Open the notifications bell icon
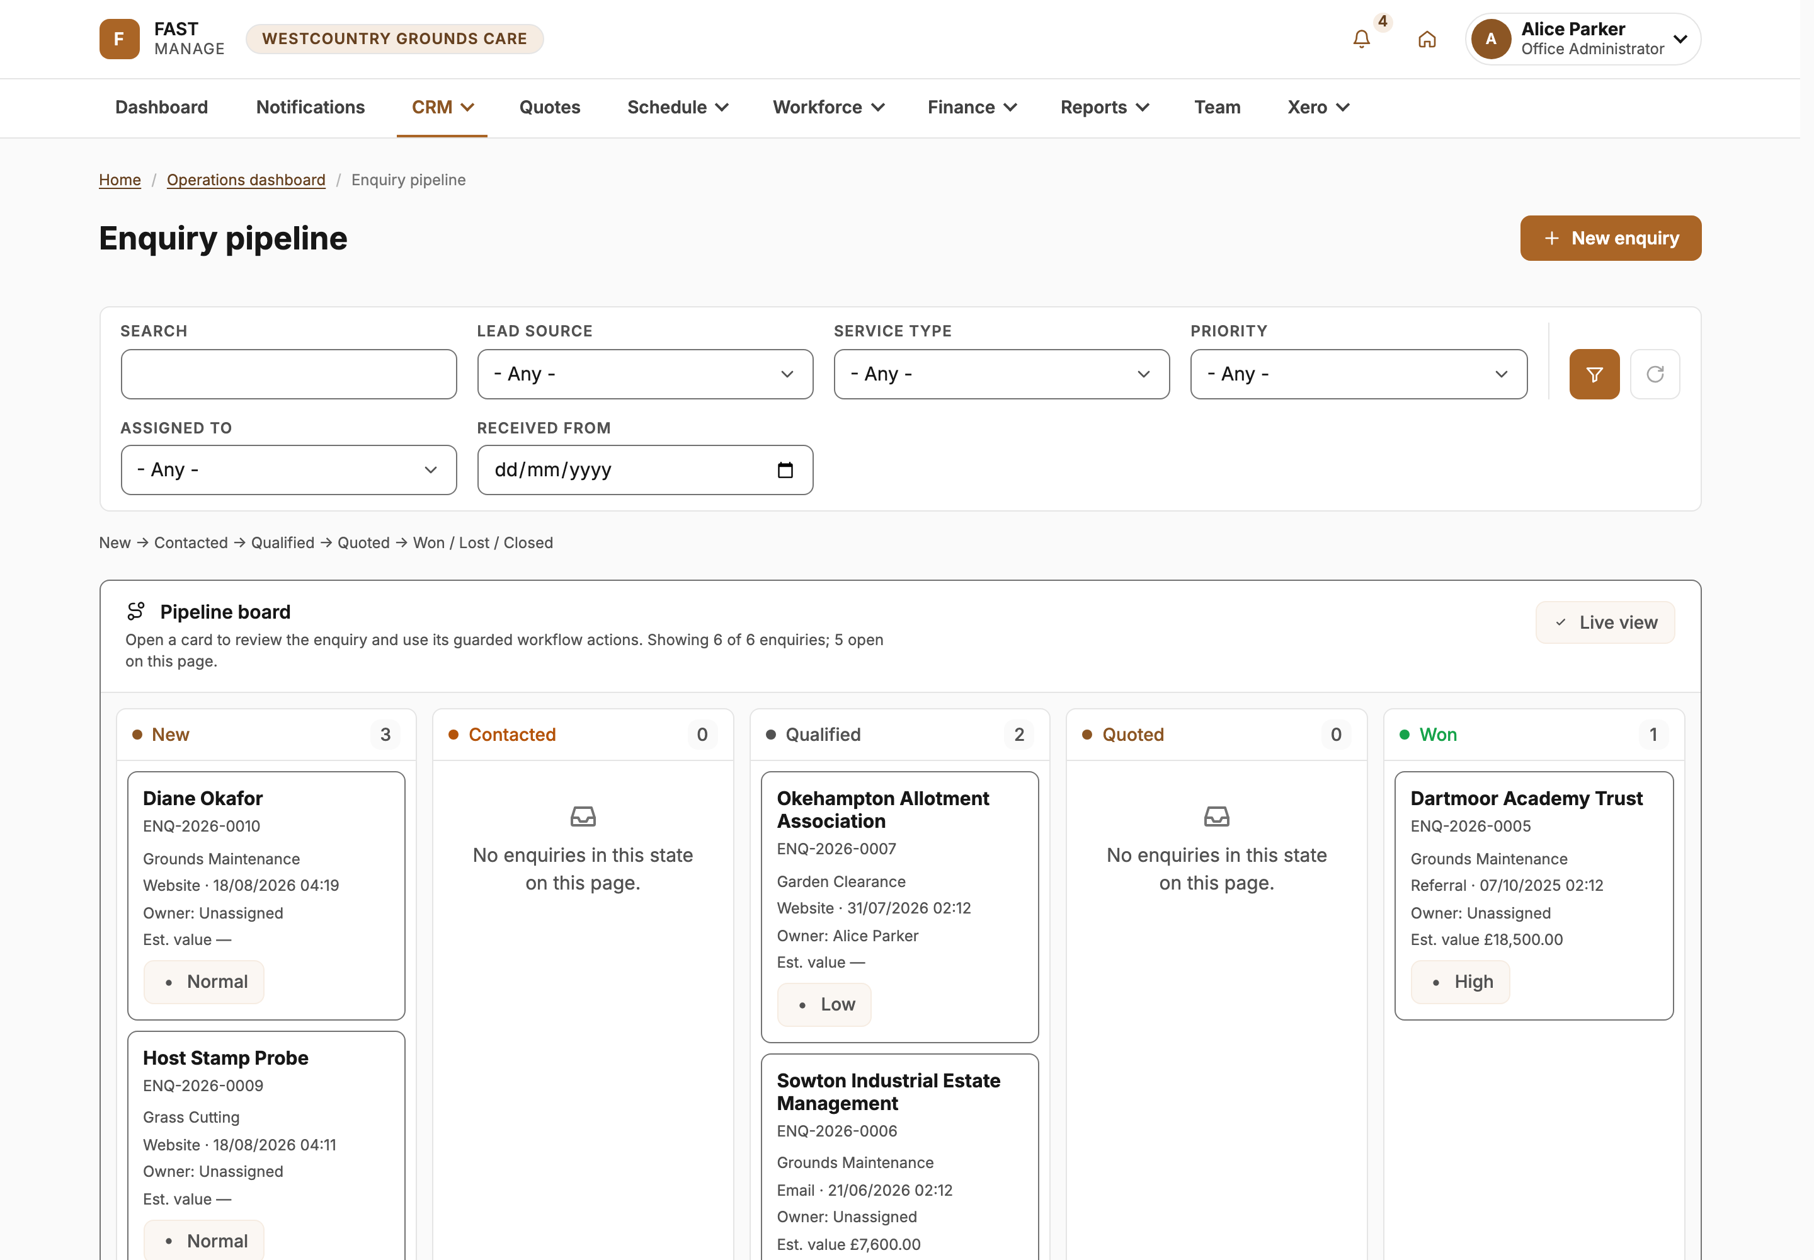The width and height of the screenshot is (1814, 1260). (1362, 38)
